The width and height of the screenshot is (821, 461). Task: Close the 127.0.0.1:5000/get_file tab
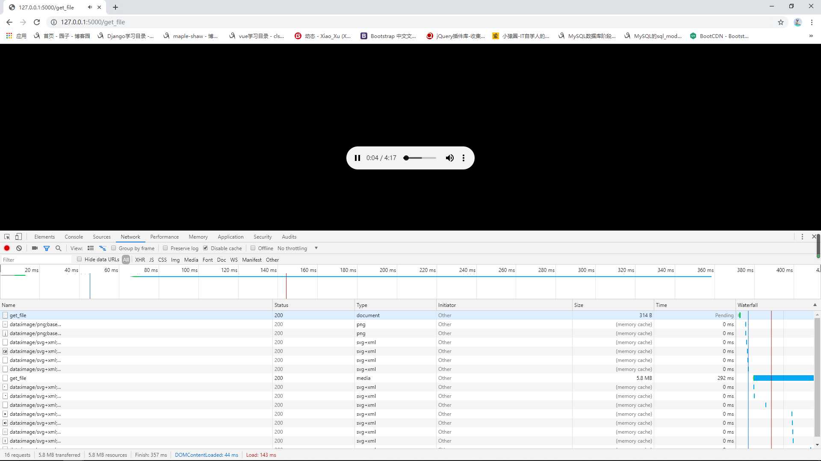pyautogui.click(x=99, y=7)
